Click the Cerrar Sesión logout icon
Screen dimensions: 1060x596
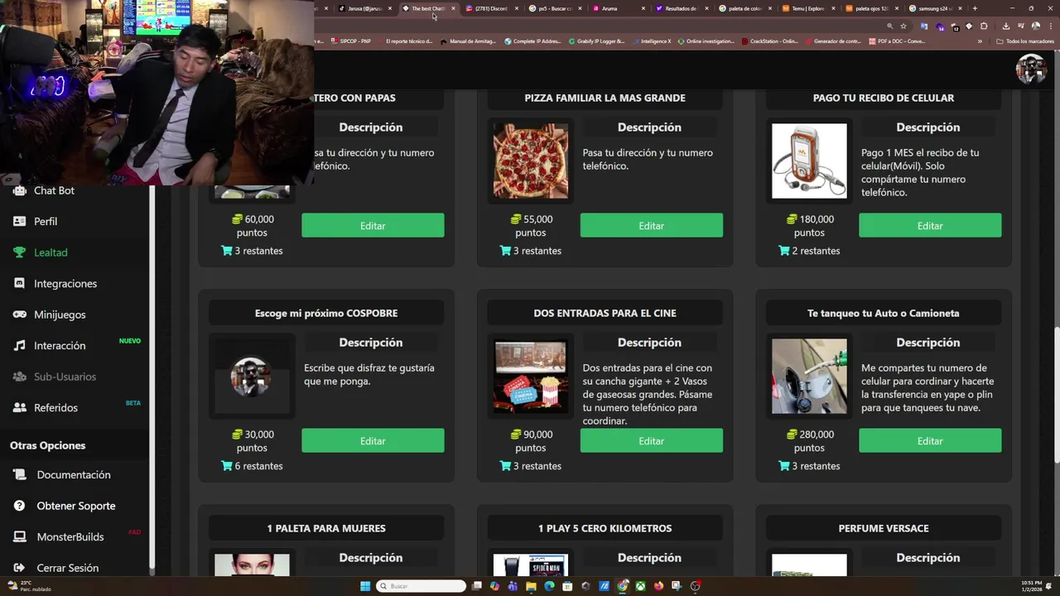click(19, 568)
